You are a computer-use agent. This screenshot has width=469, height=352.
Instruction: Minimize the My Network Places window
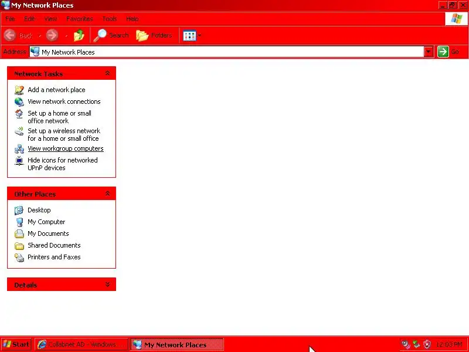coord(443,5)
